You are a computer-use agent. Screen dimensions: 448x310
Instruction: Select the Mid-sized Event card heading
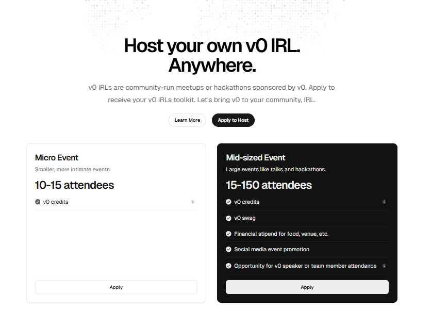click(x=256, y=157)
